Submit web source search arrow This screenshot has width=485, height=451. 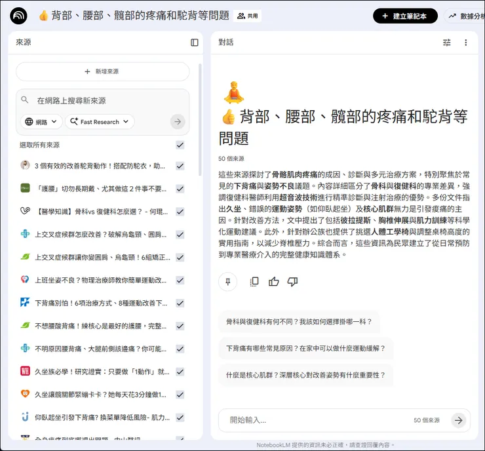point(178,121)
